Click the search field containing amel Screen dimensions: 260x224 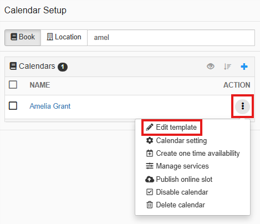pyautogui.click(x=171, y=38)
